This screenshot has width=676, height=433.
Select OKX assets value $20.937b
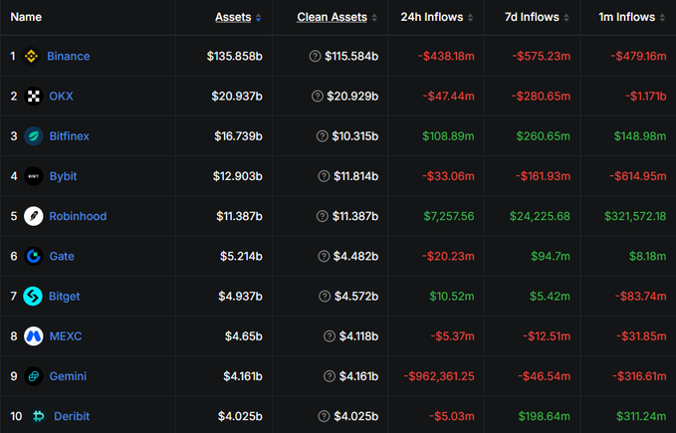tap(237, 97)
